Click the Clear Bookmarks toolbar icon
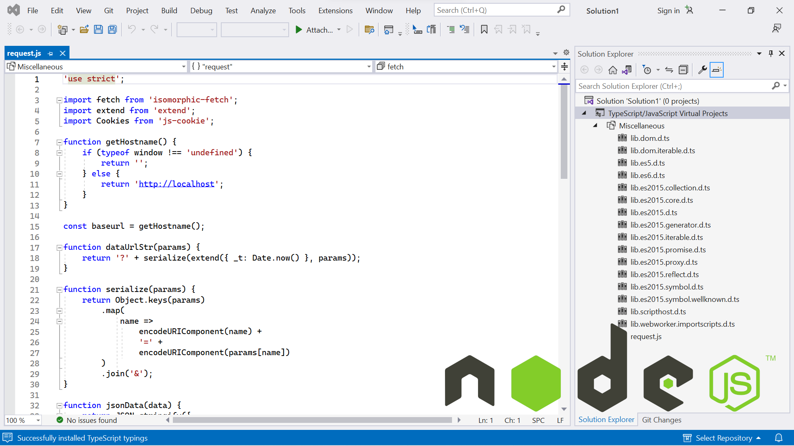The width and height of the screenshot is (794, 446). point(526,30)
